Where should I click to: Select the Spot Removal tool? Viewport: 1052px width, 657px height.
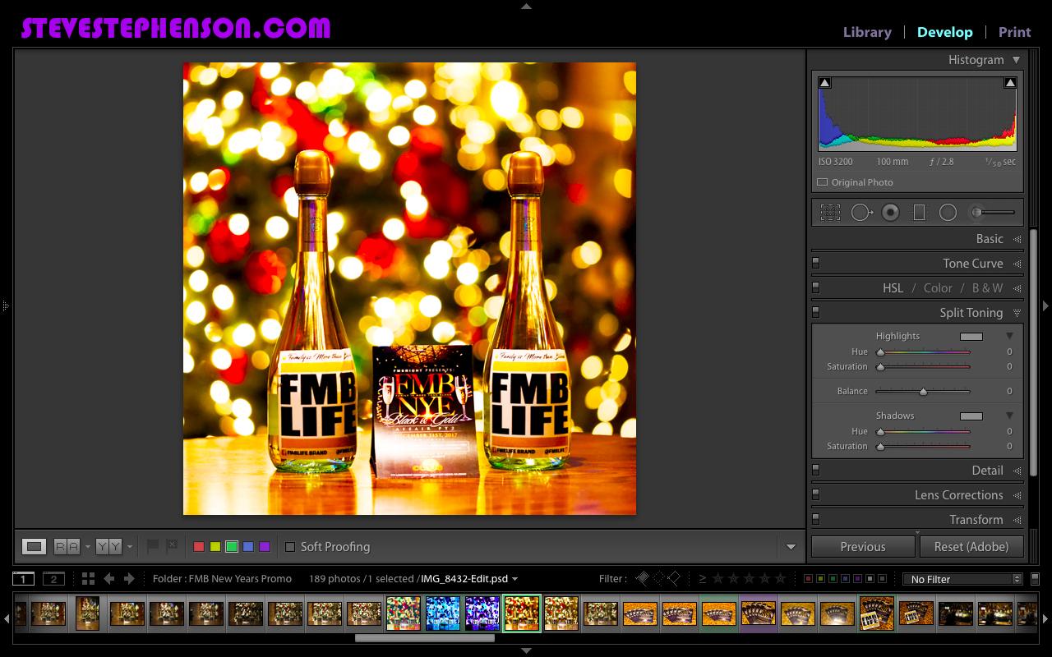[x=862, y=213]
